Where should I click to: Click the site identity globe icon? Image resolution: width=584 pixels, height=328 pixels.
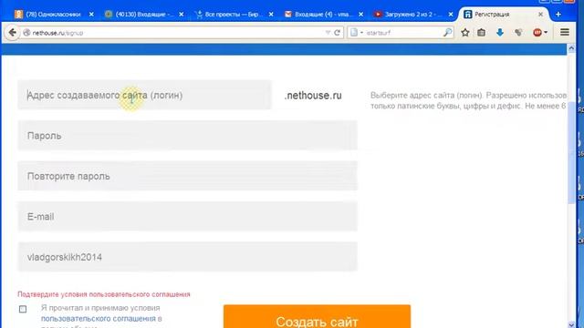pos(26,33)
